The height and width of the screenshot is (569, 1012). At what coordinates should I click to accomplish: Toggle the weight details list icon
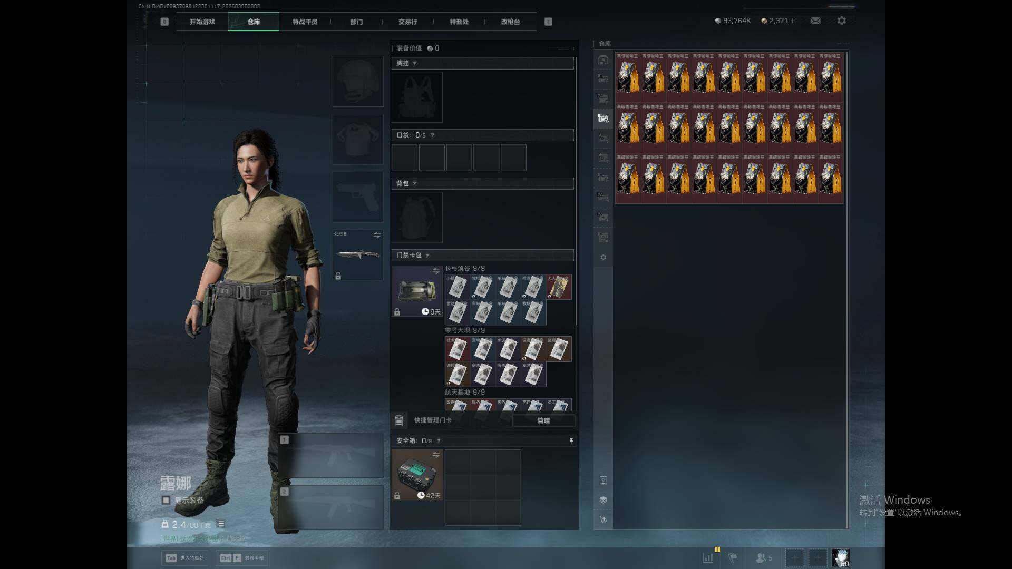point(220,524)
